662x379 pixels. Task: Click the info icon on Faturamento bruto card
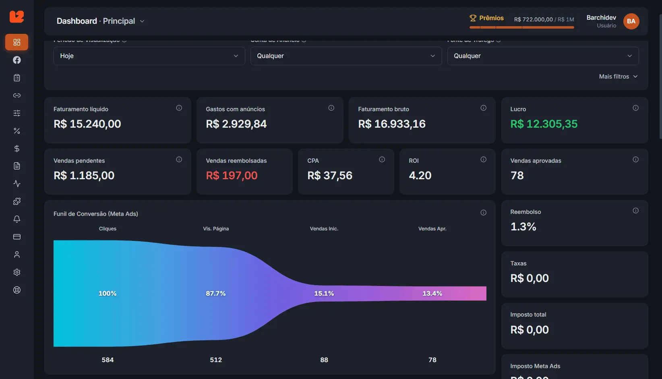click(x=483, y=108)
